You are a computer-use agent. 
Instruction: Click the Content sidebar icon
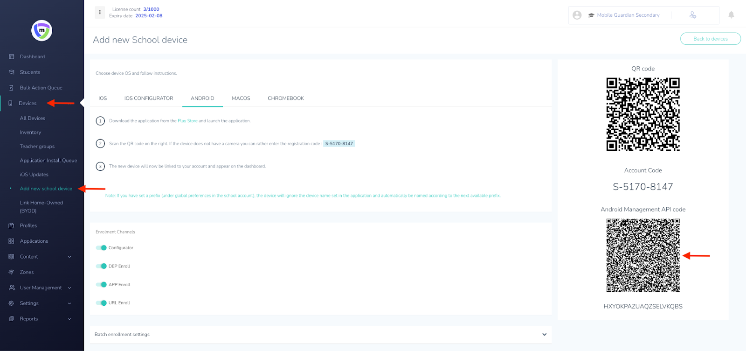11,257
